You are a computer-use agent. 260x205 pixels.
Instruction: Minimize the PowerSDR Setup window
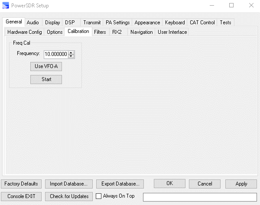212,6
